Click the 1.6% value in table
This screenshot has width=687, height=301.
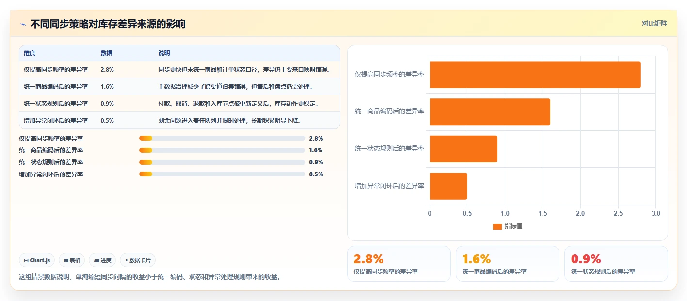[107, 86]
